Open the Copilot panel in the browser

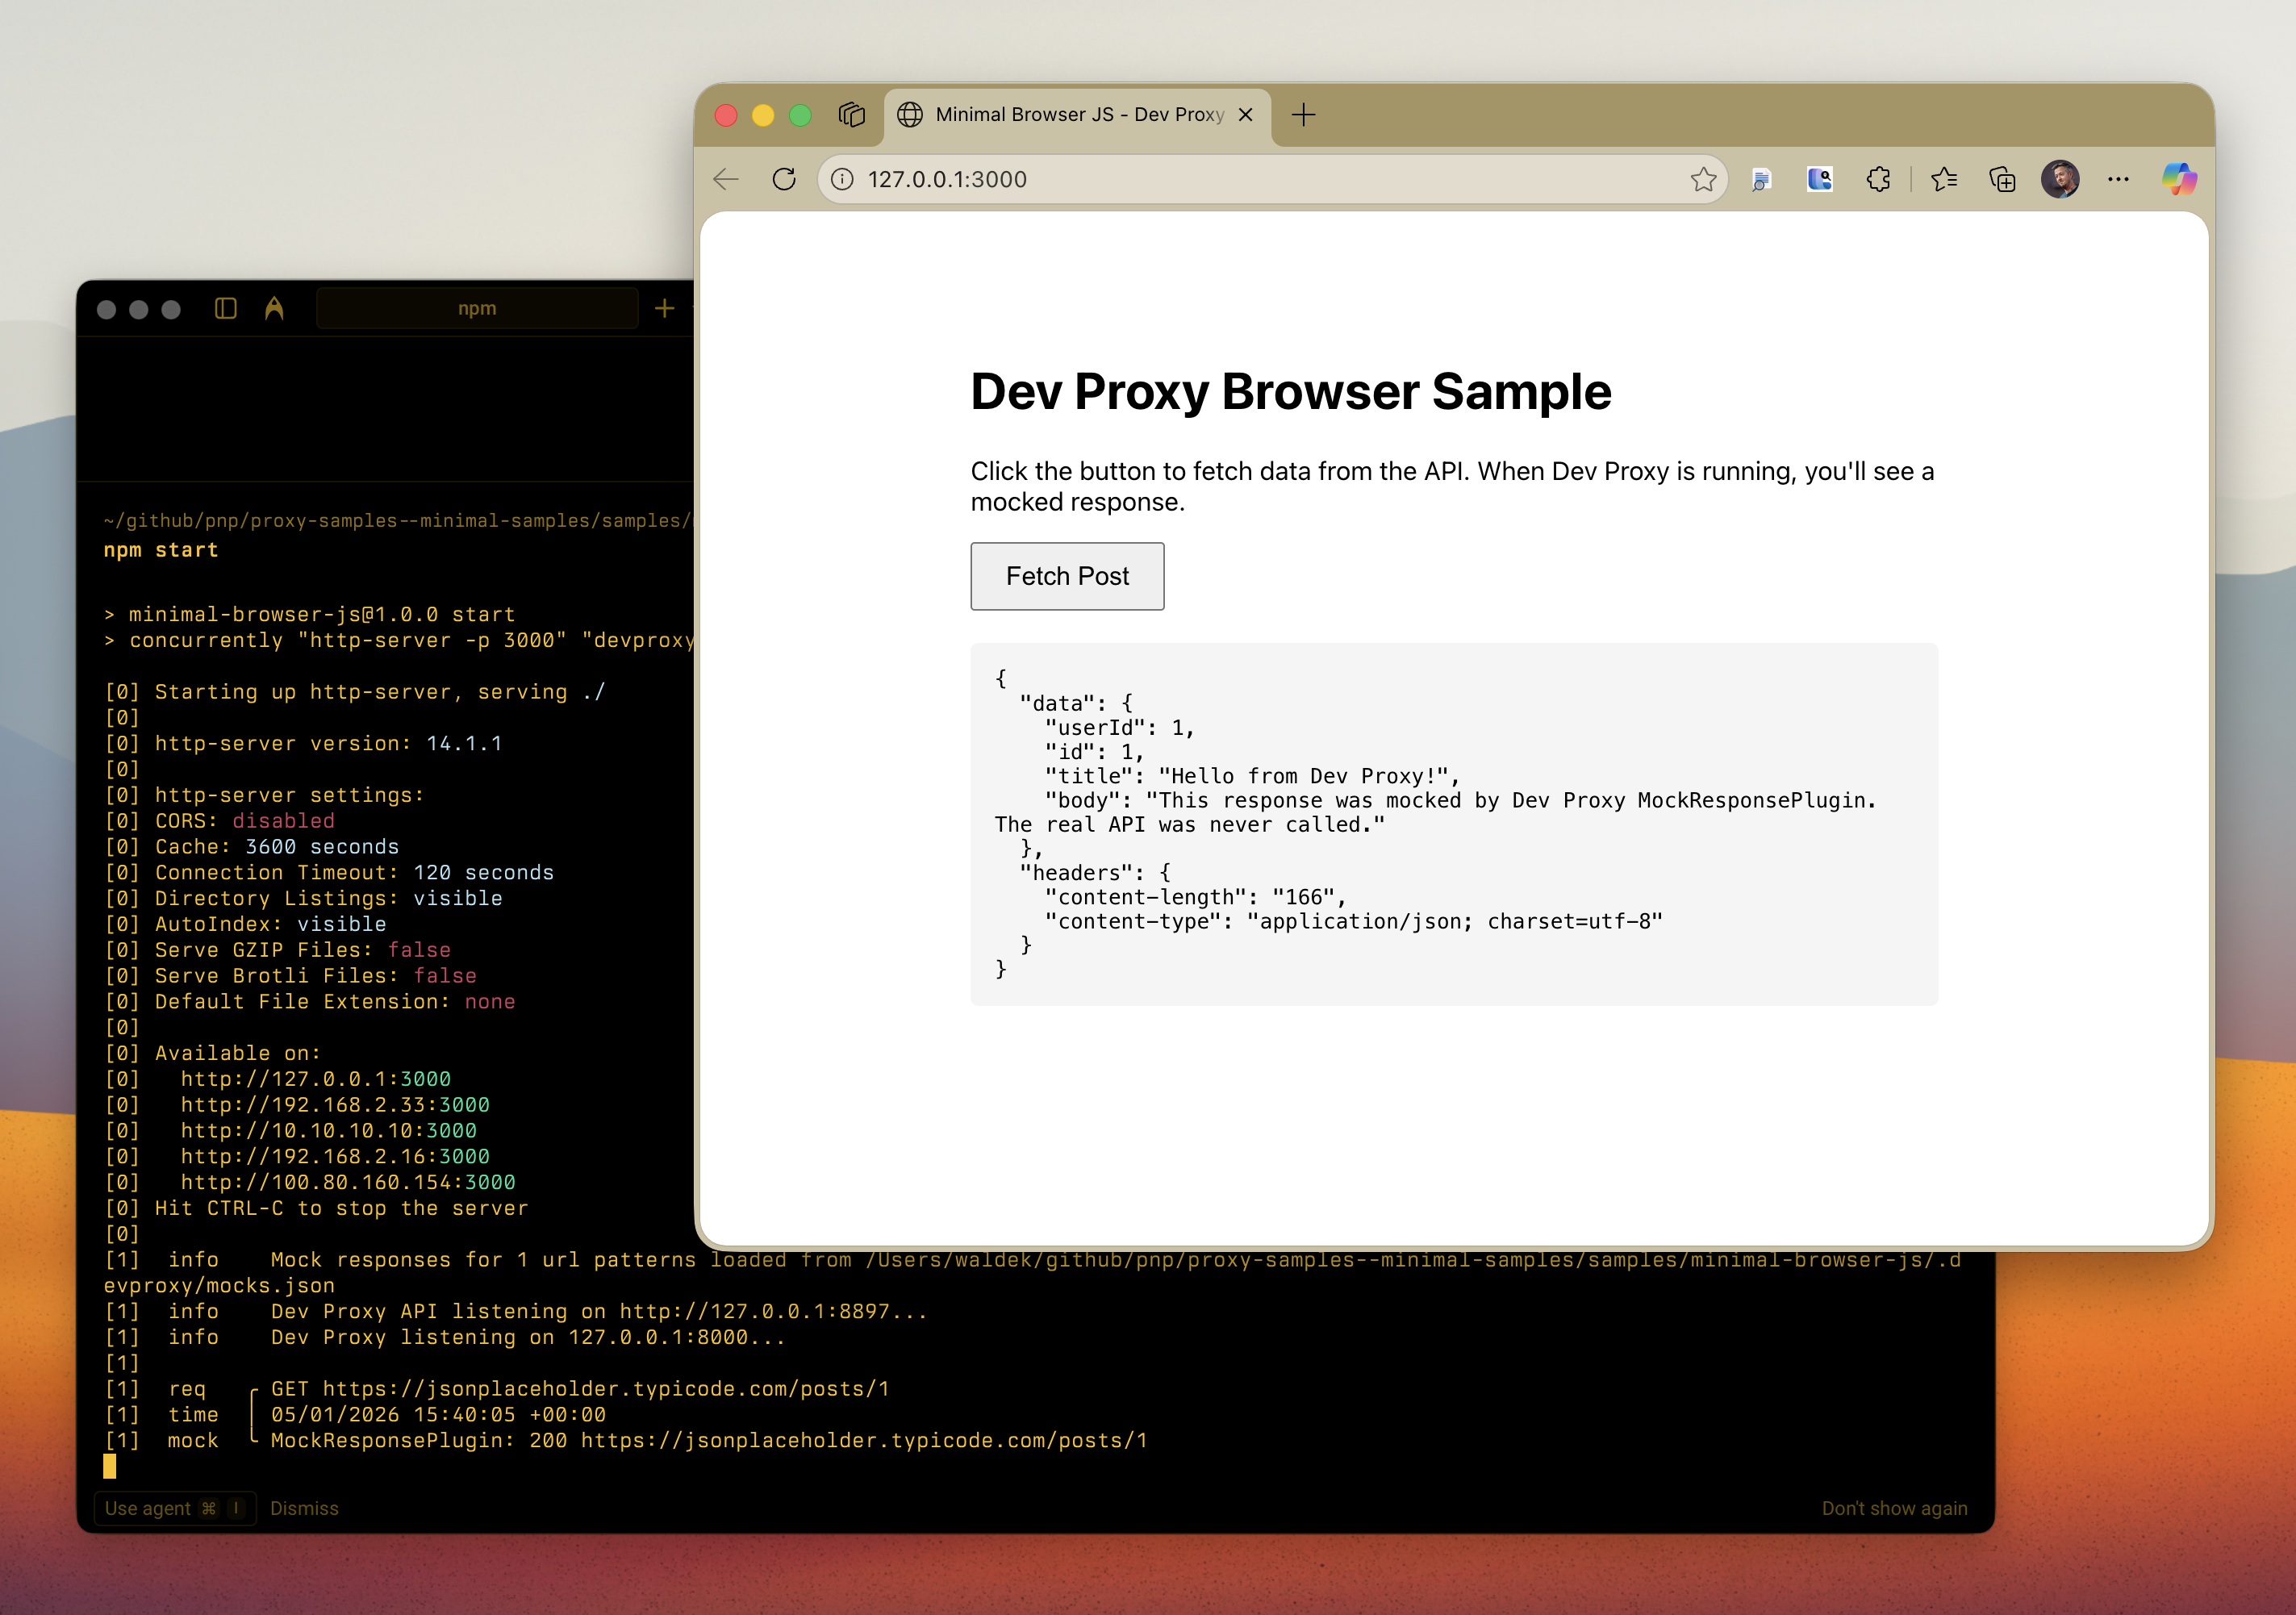pyautogui.click(x=2180, y=179)
